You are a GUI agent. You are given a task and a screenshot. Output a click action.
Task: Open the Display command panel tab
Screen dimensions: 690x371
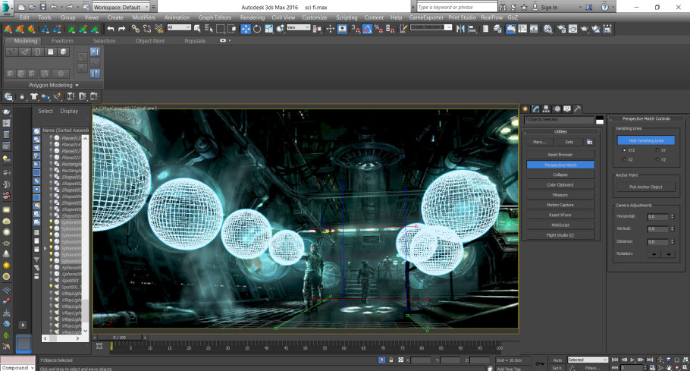(567, 108)
